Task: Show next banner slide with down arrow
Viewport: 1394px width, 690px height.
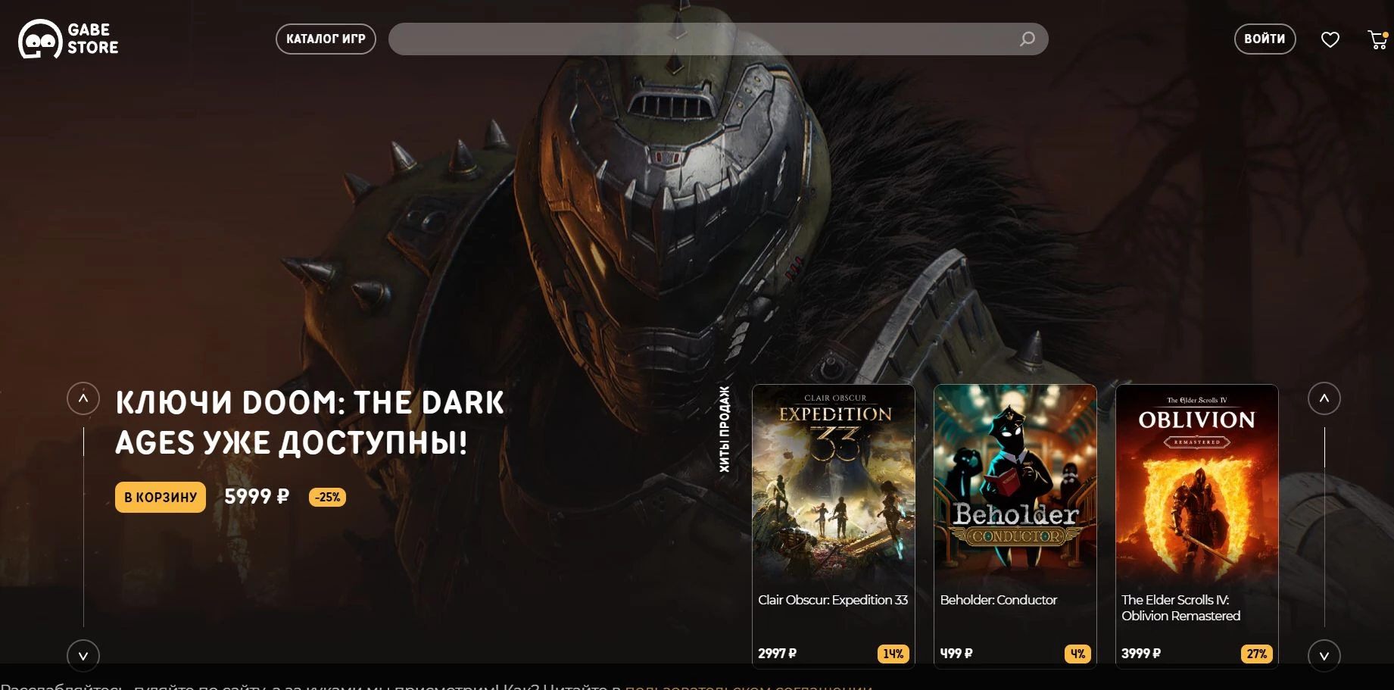Action: pyautogui.click(x=83, y=656)
